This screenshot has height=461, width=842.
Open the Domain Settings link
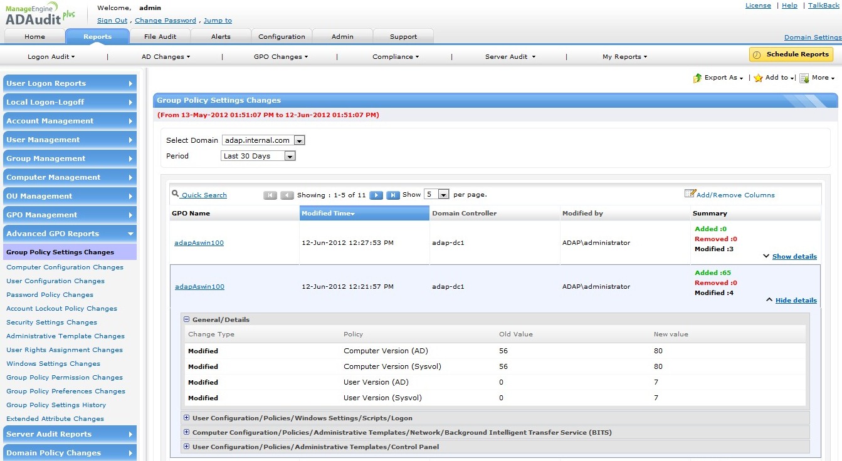point(813,38)
